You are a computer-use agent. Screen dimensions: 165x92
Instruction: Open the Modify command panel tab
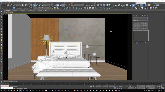pos(137,15)
